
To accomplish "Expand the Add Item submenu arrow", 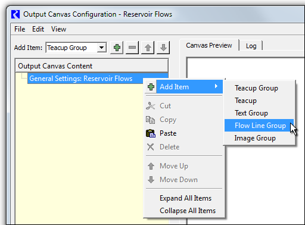I will (216, 86).
